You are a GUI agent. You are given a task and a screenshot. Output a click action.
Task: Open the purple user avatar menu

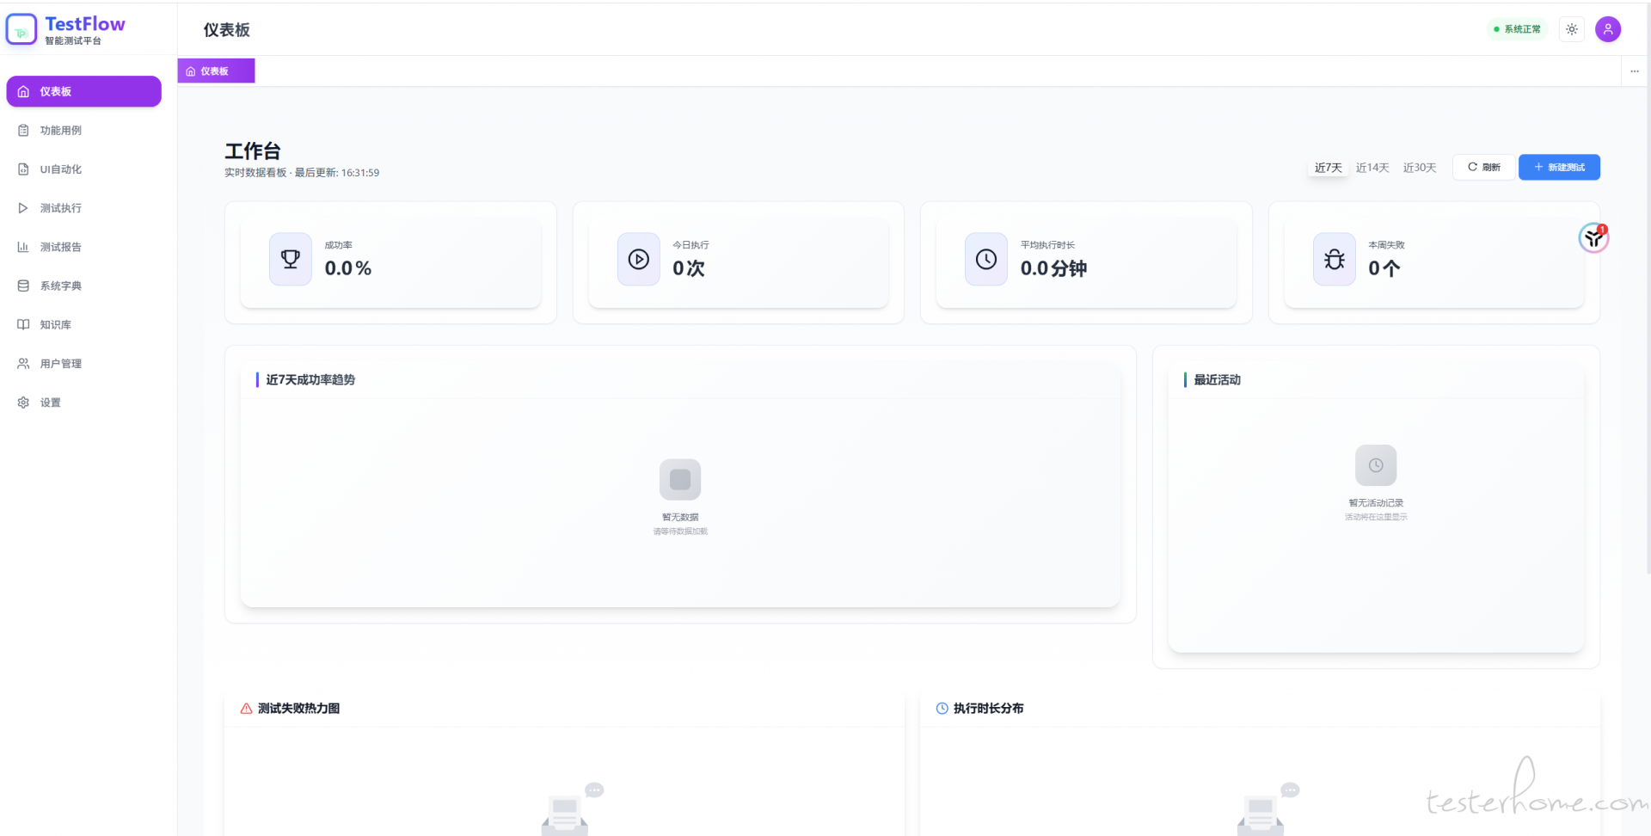click(x=1608, y=29)
